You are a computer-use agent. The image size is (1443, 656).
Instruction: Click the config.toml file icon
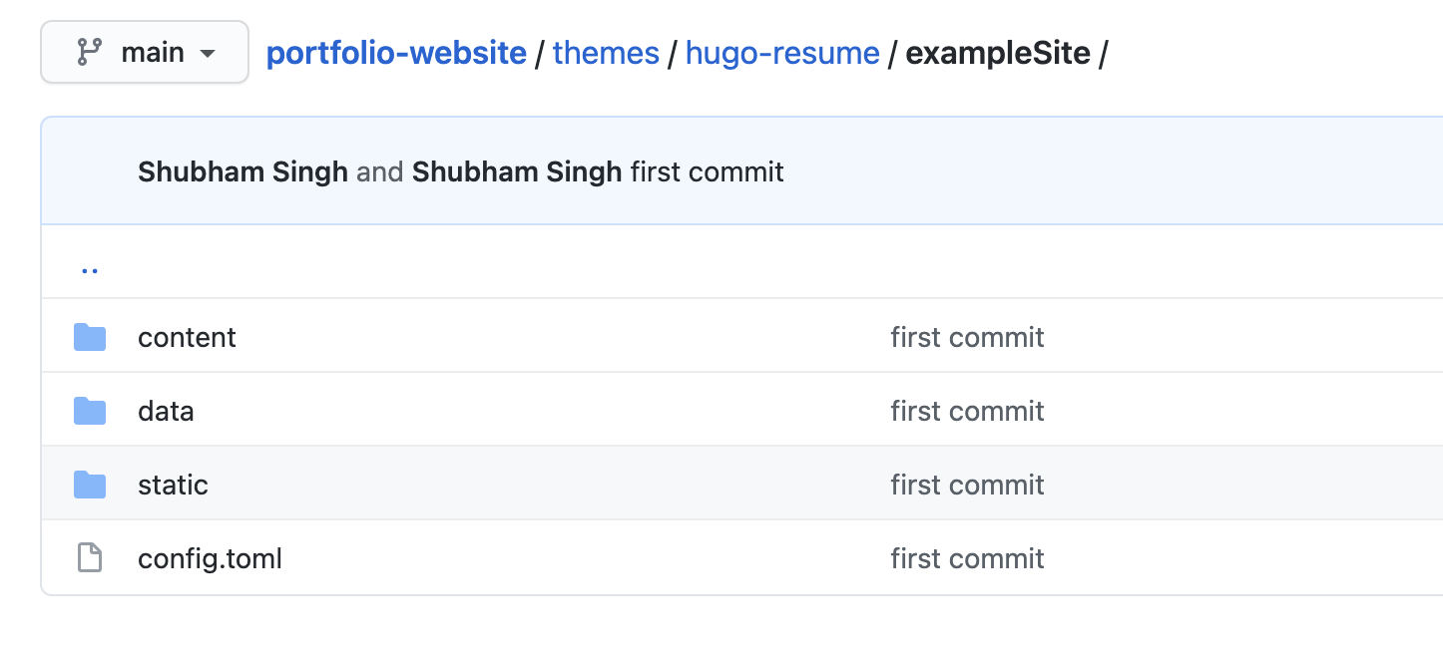pyautogui.click(x=90, y=558)
